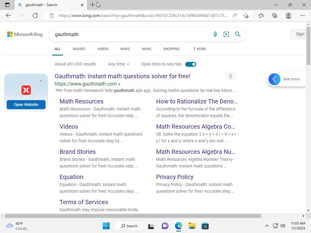Open Math Resources Algebra Co... link

(196, 127)
